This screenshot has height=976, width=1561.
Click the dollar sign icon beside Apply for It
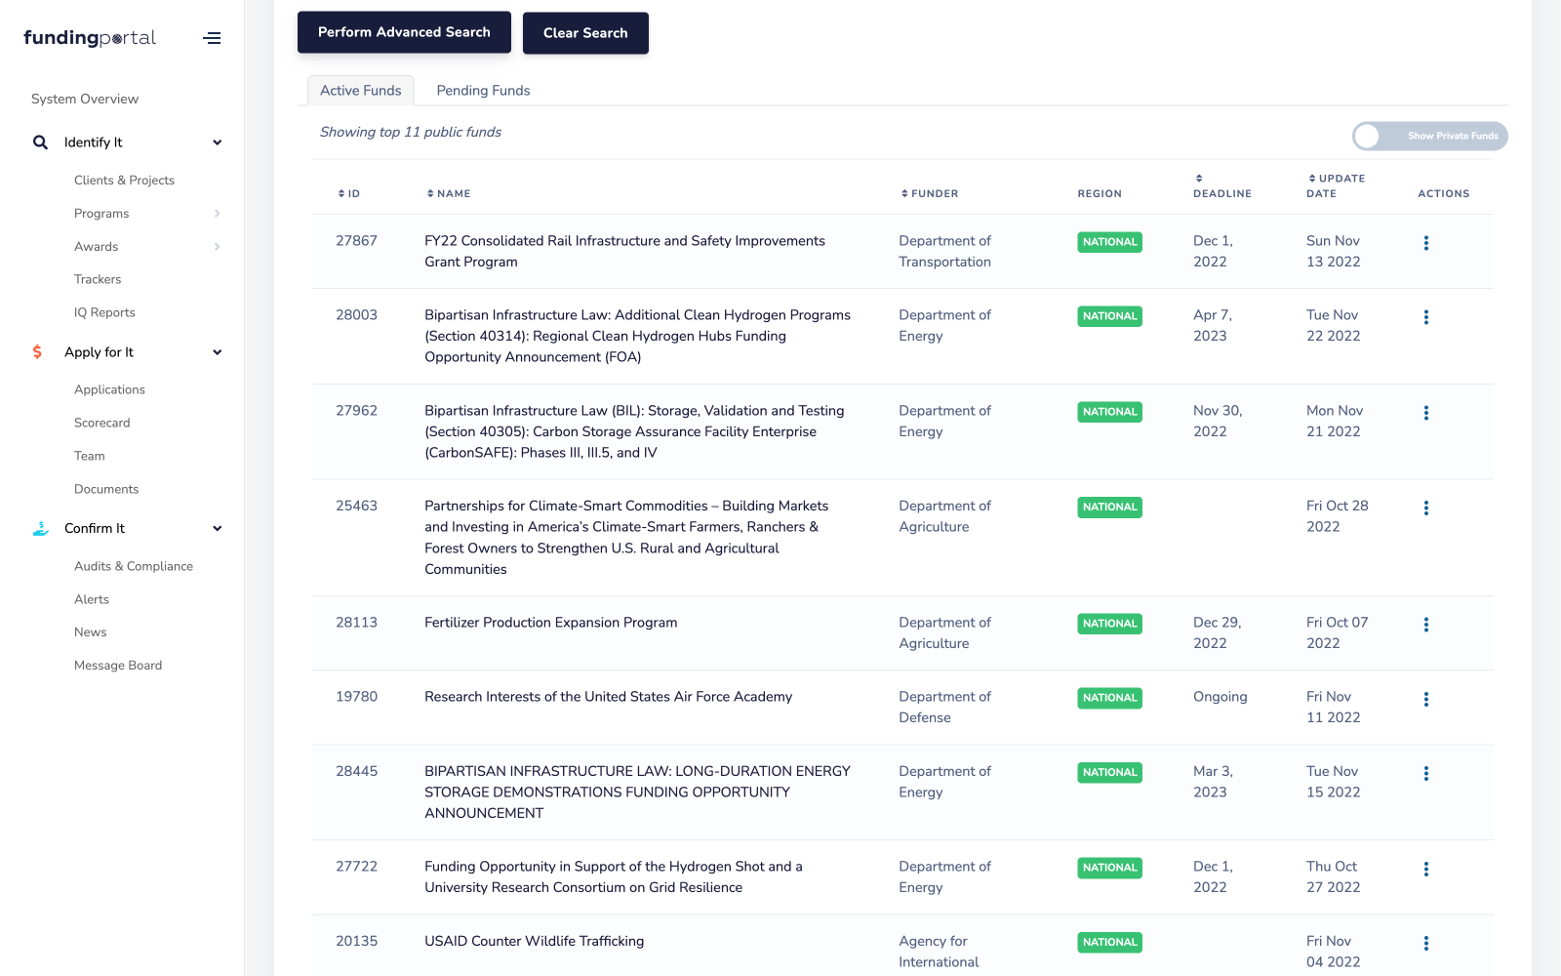[x=39, y=351]
